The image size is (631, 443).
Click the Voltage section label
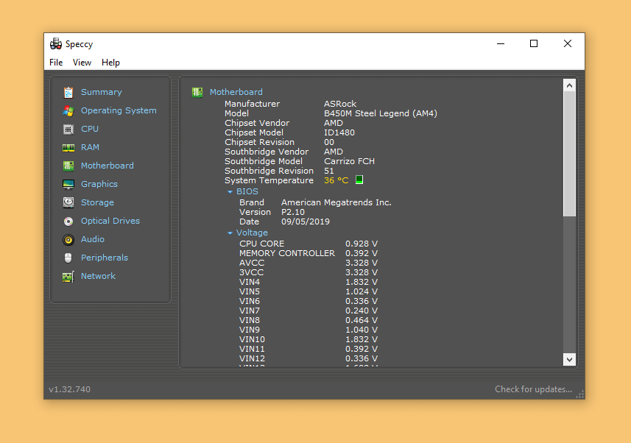[252, 233]
